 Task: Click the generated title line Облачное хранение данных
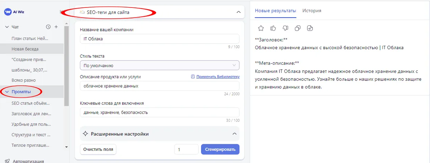tap(329, 48)
